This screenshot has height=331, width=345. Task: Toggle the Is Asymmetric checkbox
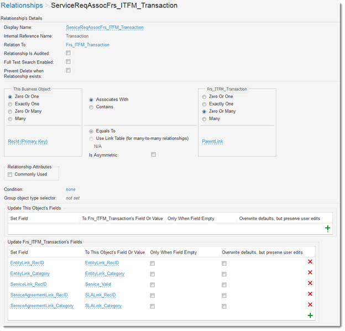tap(153, 155)
